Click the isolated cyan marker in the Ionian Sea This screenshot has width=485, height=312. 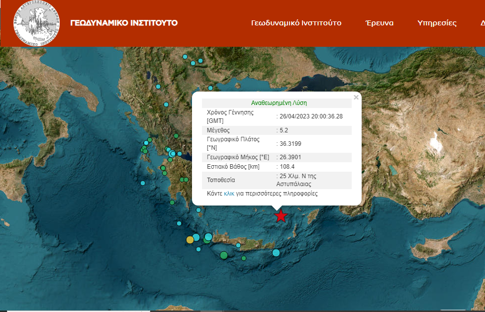[x=143, y=183]
